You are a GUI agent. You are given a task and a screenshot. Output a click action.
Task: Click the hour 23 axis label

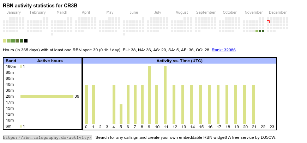point(272,127)
